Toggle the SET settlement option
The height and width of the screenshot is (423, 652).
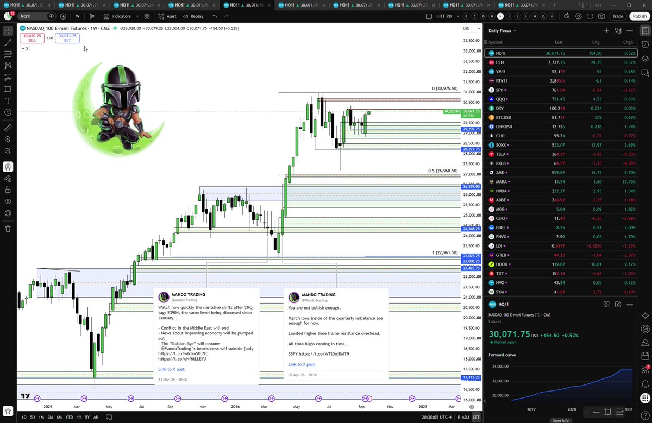point(476,416)
